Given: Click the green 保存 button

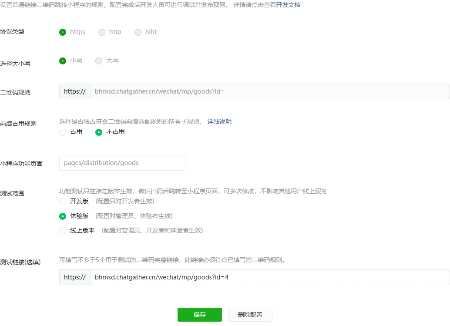Looking at the screenshot, I should (200, 315).
